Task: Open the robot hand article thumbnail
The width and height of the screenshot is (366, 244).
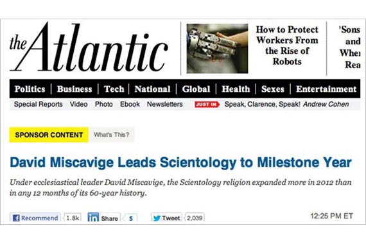Action: point(217,49)
